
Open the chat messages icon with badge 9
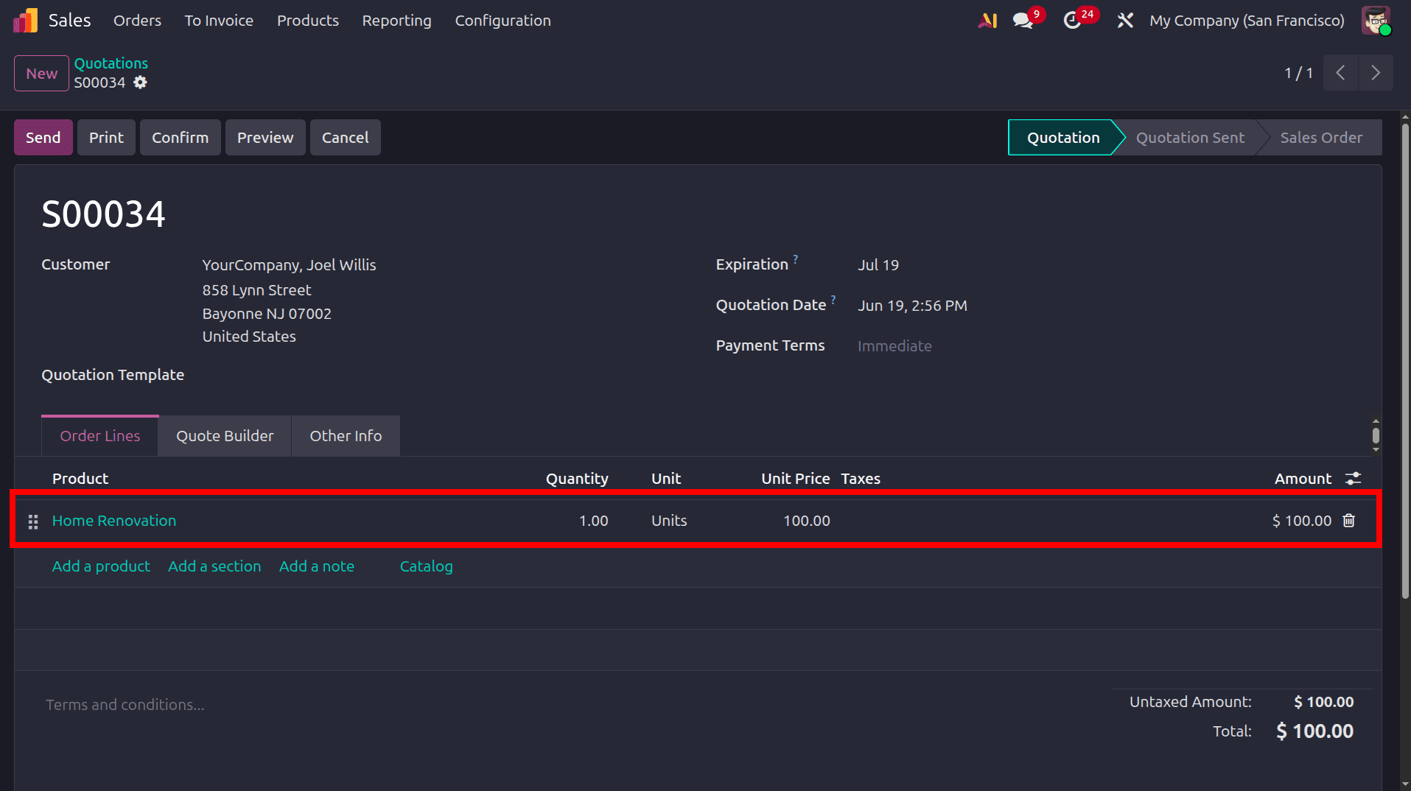pyautogui.click(x=1023, y=21)
